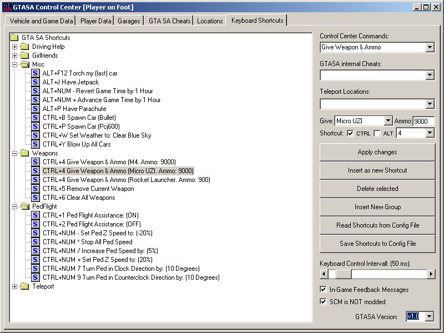Expand the Driving Help tree node
Viewport: 444px width, 333px height.
click(x=14, y=47)
